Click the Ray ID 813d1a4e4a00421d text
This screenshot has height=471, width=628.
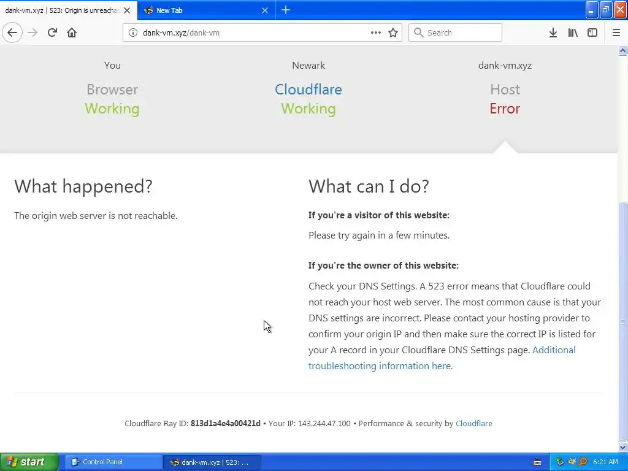click(226, 423)
